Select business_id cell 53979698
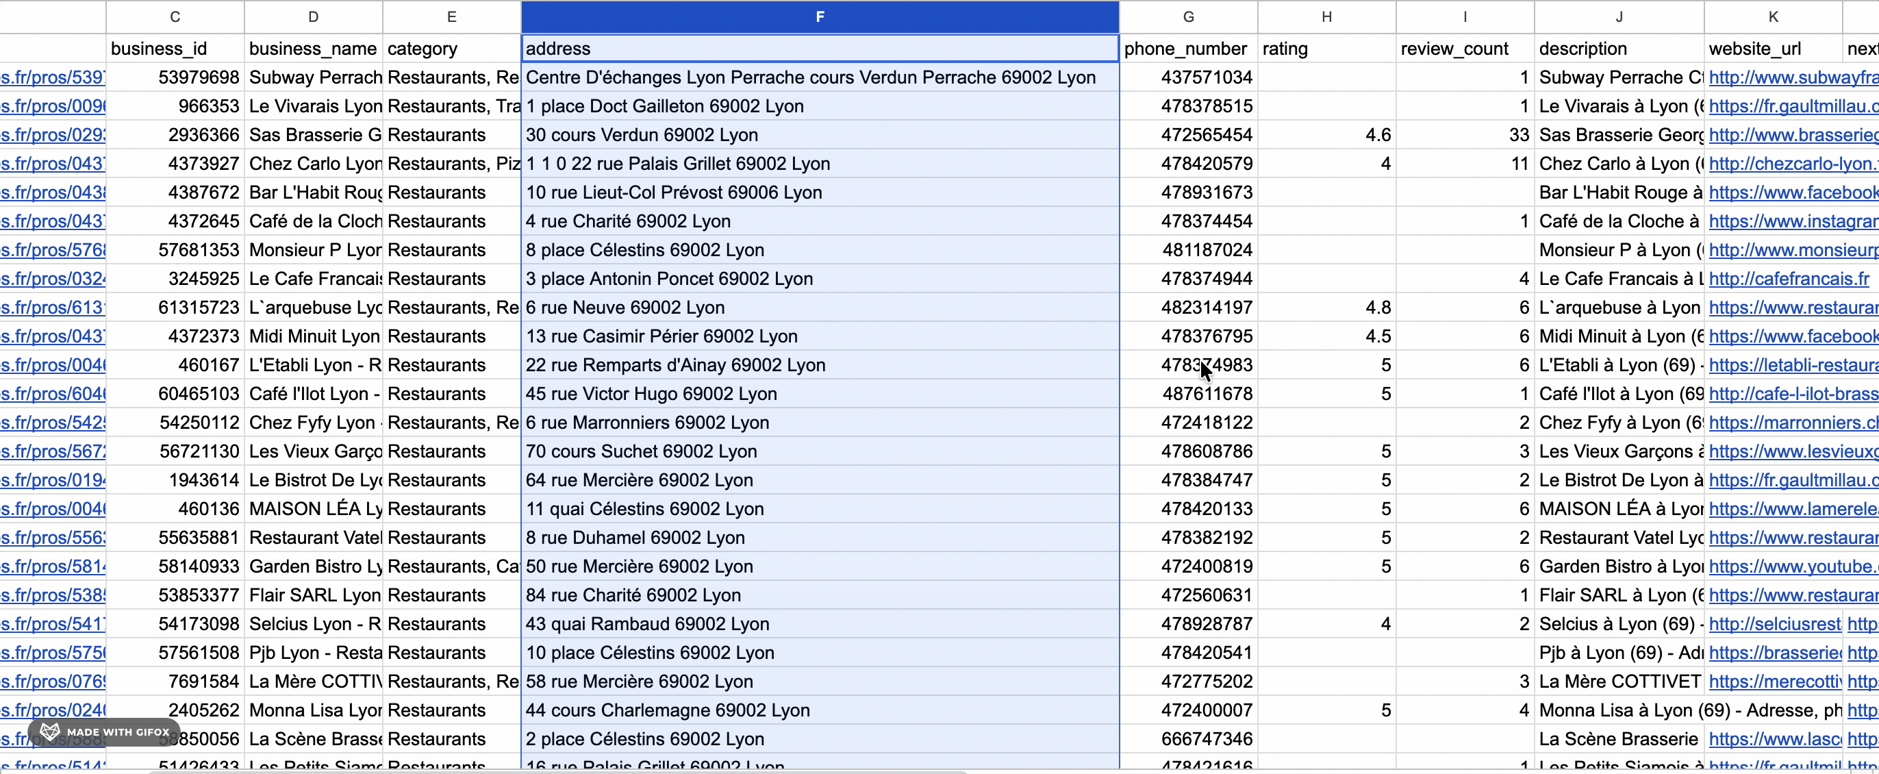 (175, 77)
